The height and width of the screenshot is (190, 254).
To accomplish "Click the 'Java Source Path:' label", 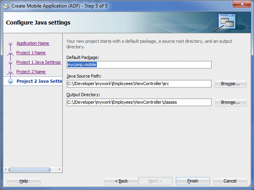I will 84,76.
